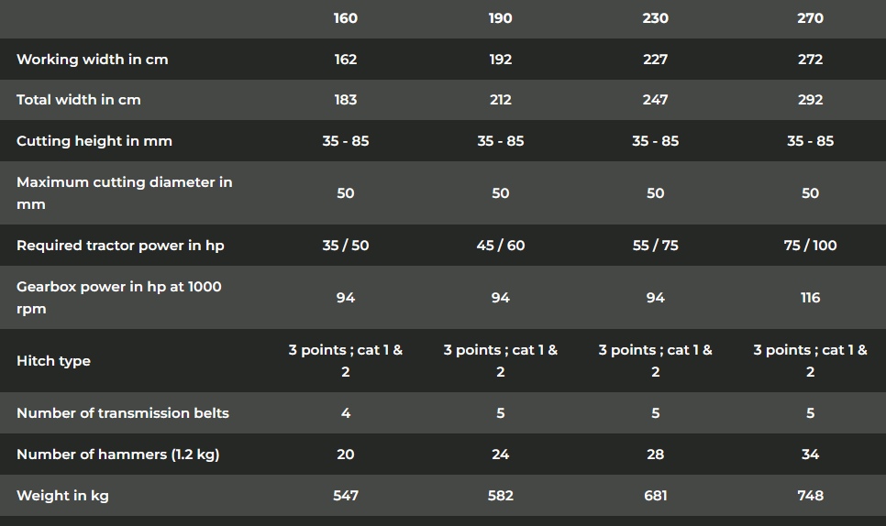Image resolution: width=886 pixels, height=526 pixels.
Task: Select the 183 total width value
Action: coord(346,100)
